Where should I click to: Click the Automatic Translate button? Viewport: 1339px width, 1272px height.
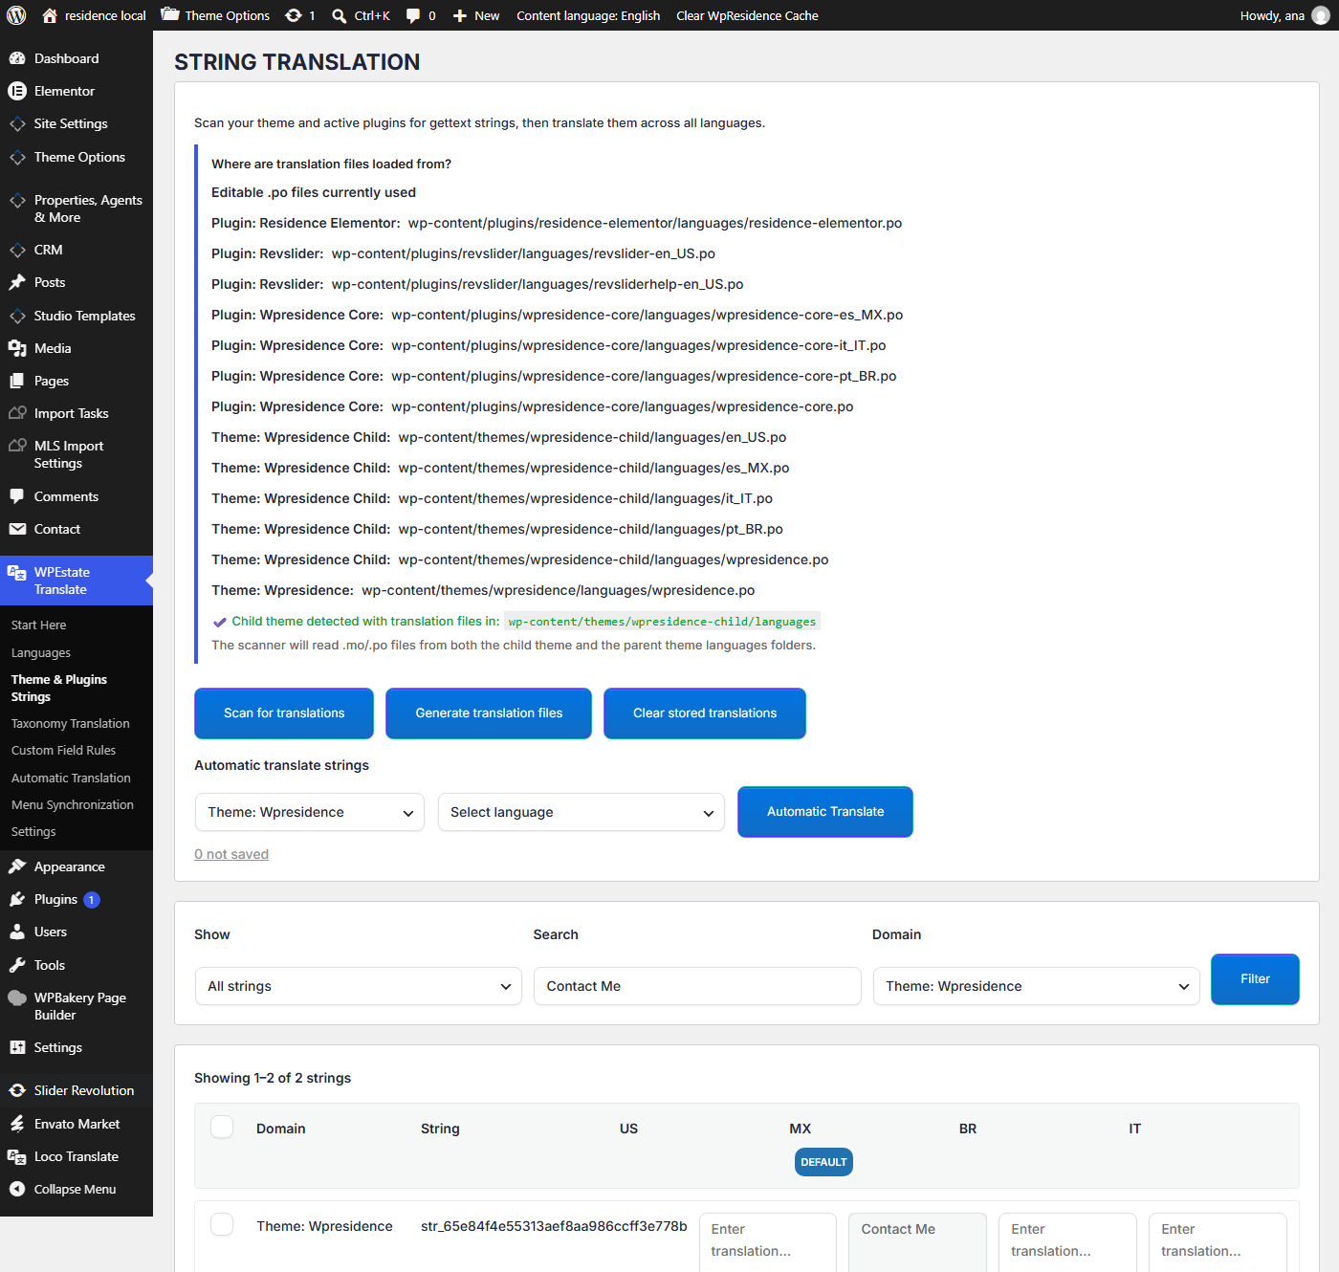click(x=825, y=812)
